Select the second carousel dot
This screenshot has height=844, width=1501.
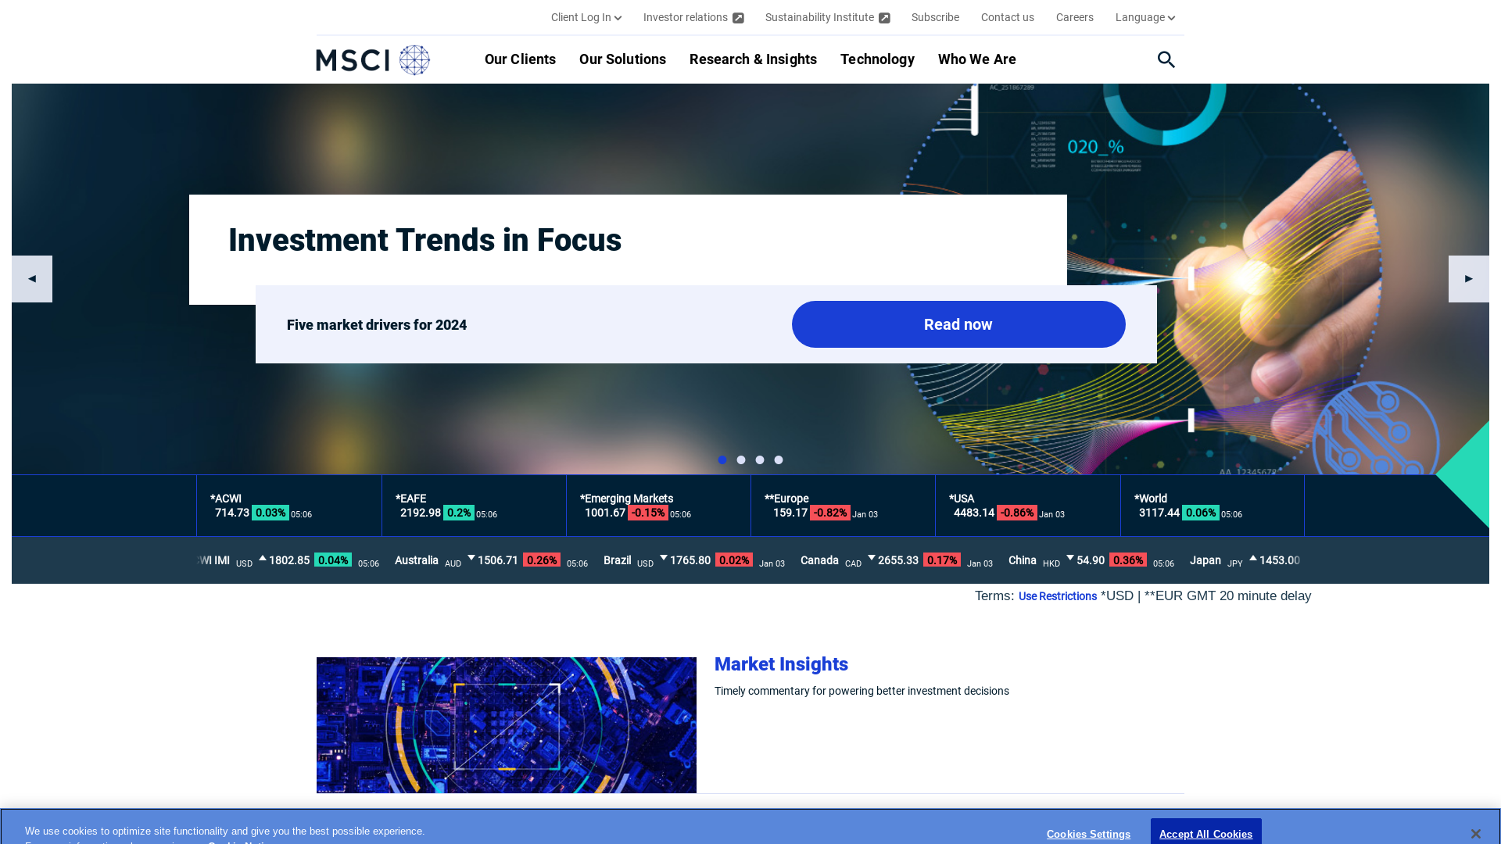point(741,460)
